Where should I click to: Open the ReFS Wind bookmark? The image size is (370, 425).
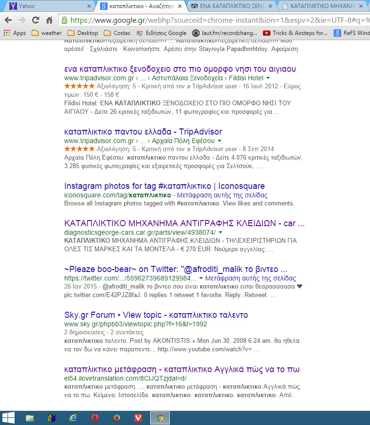point(352,33)
